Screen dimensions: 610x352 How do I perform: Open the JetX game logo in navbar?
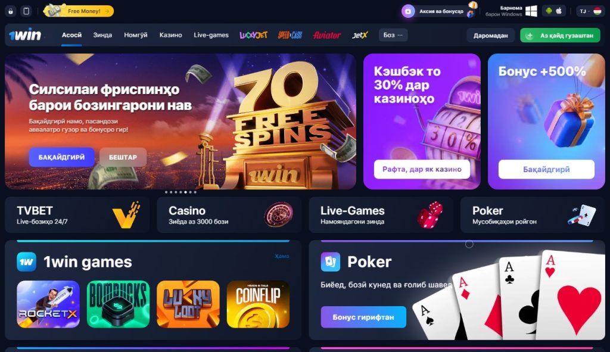click(x=360, y=35)
